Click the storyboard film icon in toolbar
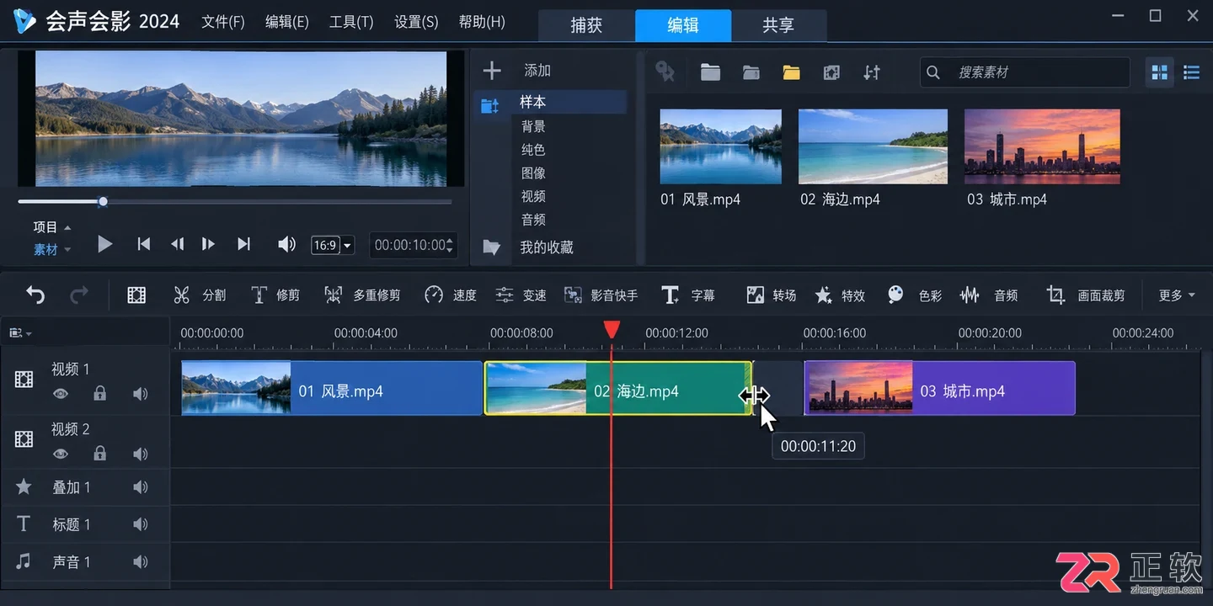The height and width of the screenshot is (606, 1213). point(136,295)
